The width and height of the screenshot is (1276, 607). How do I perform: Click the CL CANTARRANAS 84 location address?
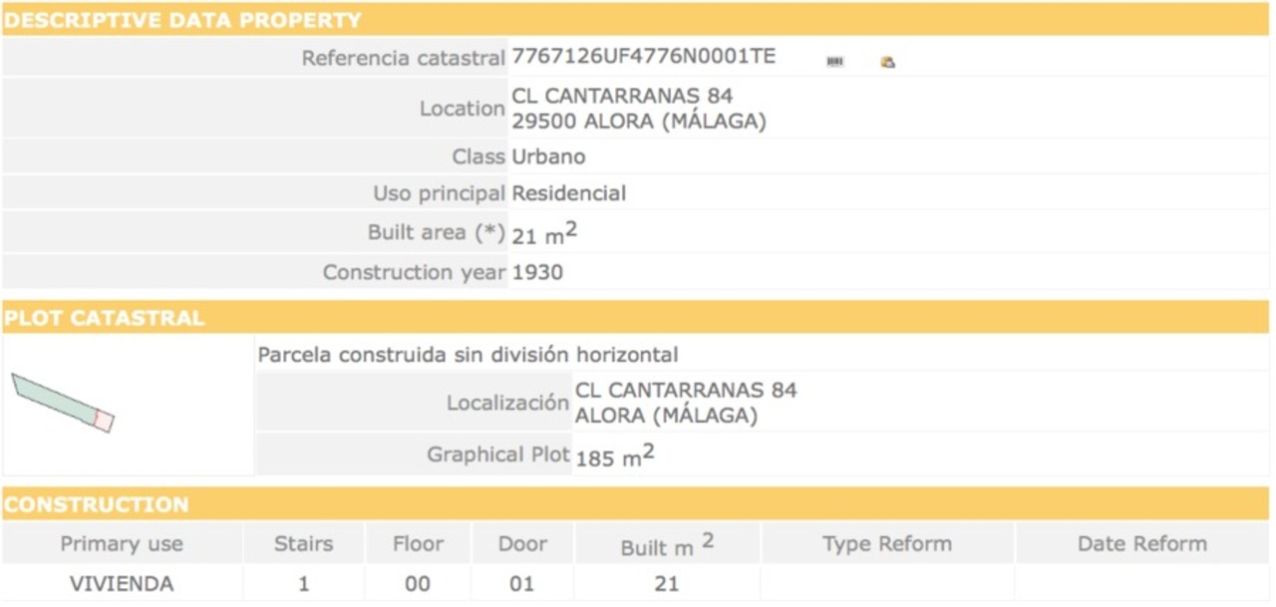click(622, 97)
